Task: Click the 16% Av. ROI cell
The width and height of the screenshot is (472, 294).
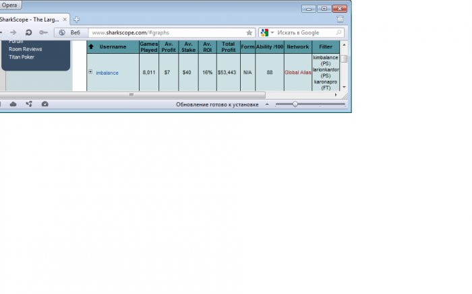Action: point(207,73)
